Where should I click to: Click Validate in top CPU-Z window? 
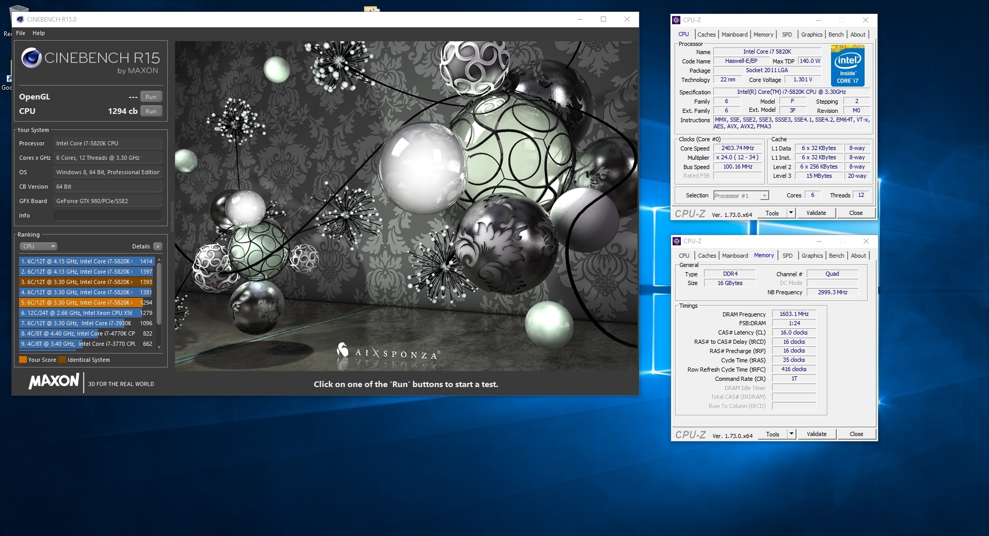click(x=816, y=213)
